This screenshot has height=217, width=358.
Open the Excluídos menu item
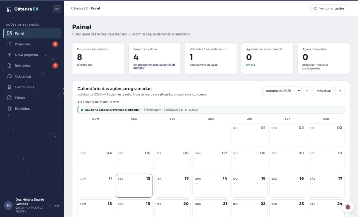[x=32, y=109]
